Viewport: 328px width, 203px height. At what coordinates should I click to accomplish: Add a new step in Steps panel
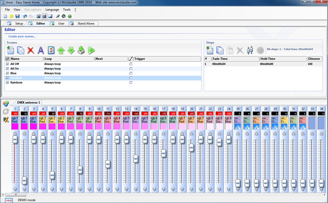[210, 50]
